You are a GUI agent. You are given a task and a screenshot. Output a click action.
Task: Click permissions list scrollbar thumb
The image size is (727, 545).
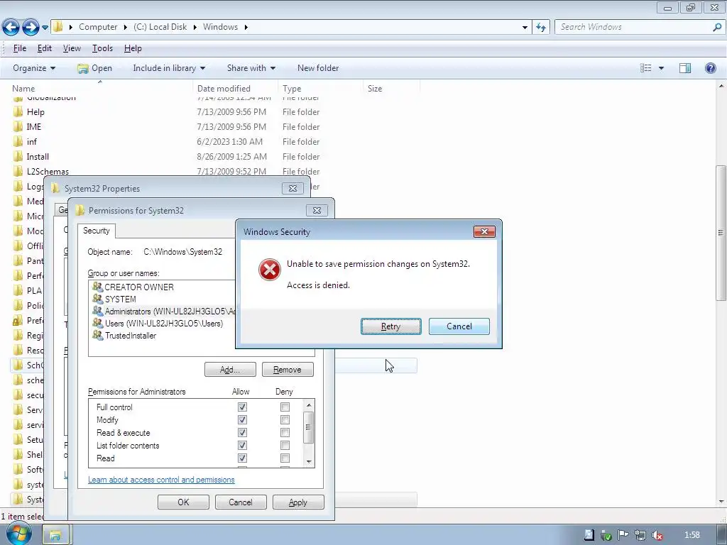pyautogui.click(x=308, y=426)
